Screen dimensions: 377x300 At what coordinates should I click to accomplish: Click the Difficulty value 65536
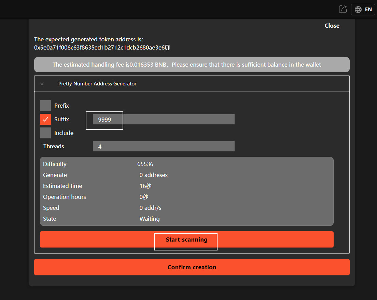tap(145, 164)
